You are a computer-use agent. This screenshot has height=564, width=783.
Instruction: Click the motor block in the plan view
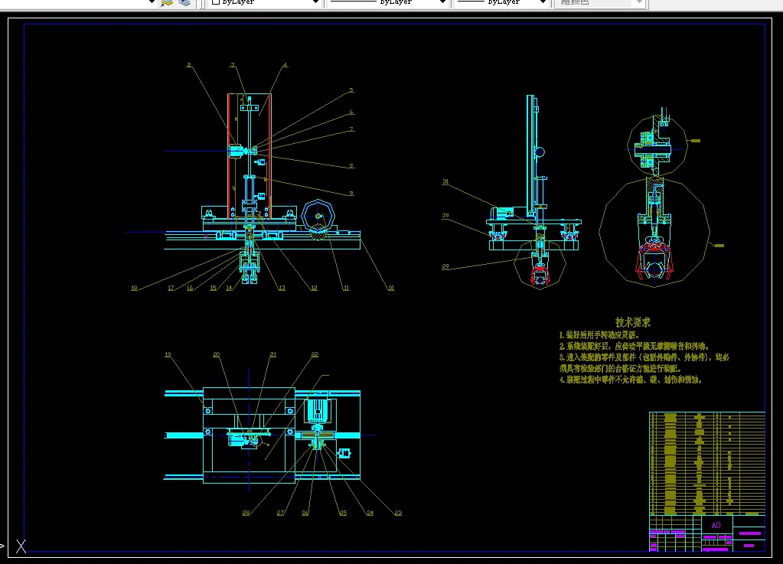(x=317, y=410)
